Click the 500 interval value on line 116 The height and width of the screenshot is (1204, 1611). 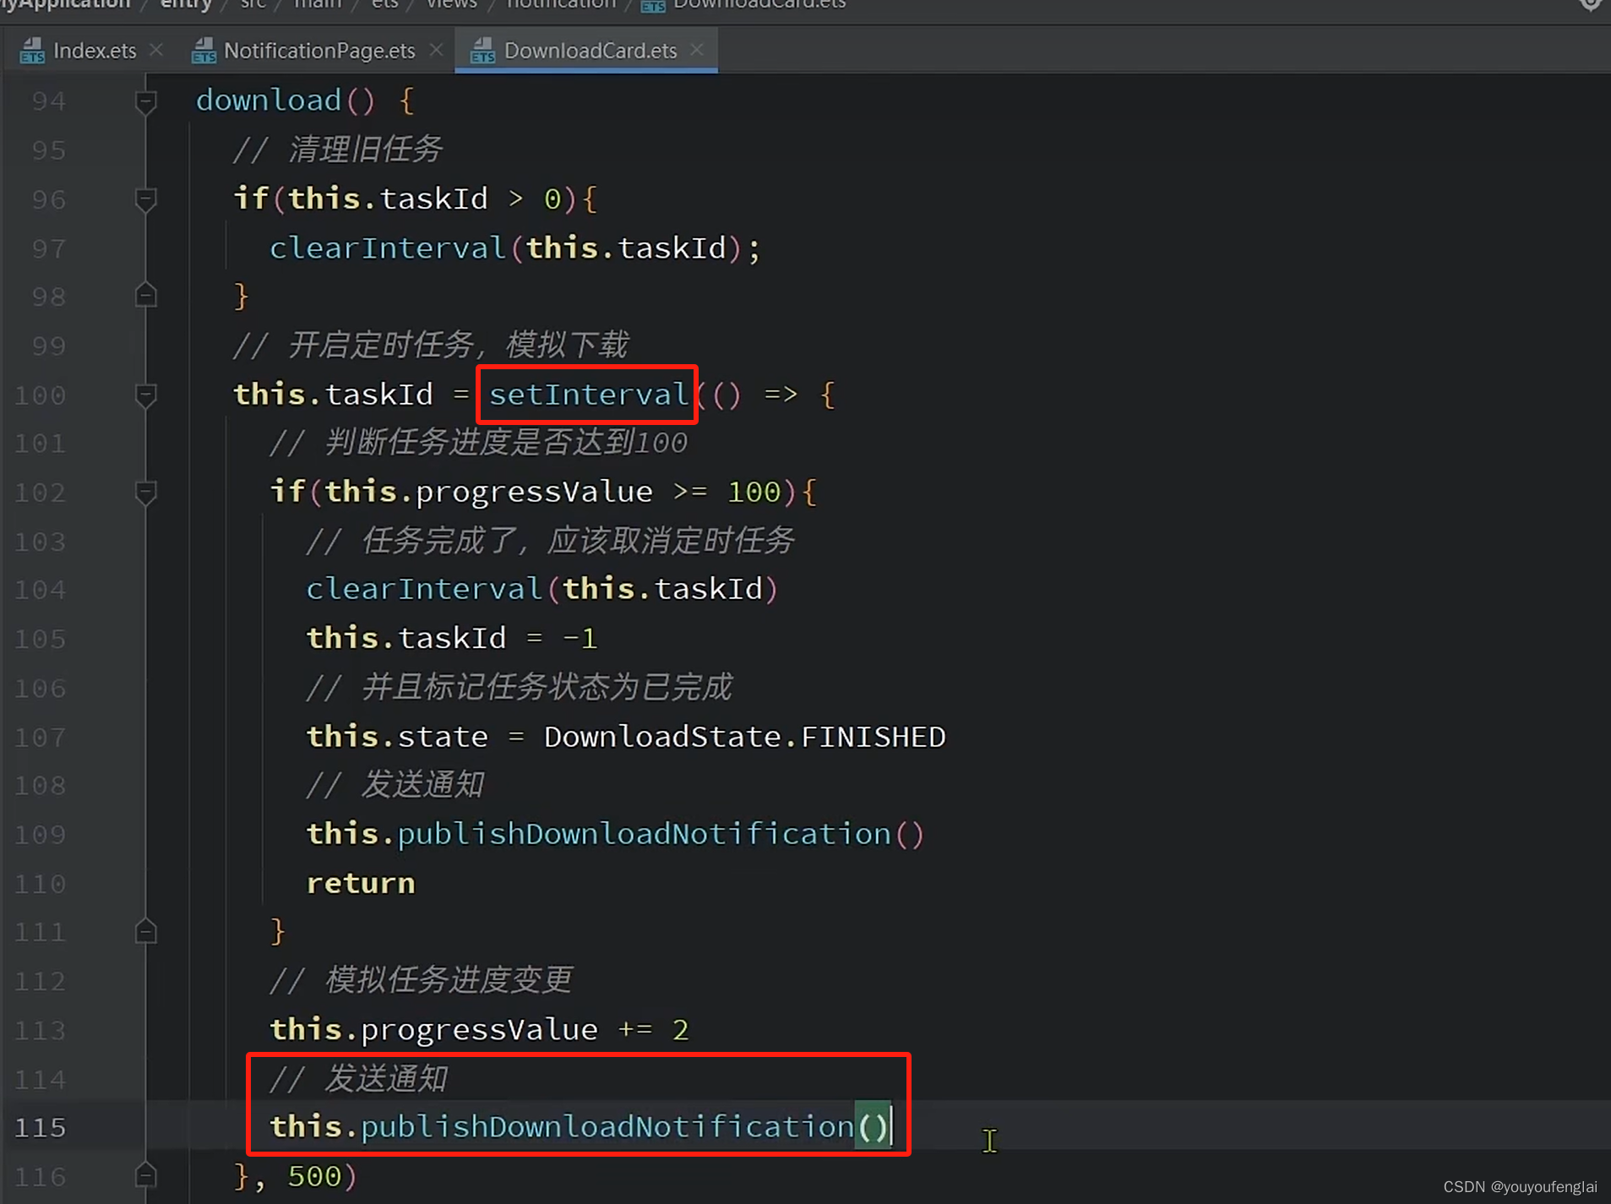314,1176
